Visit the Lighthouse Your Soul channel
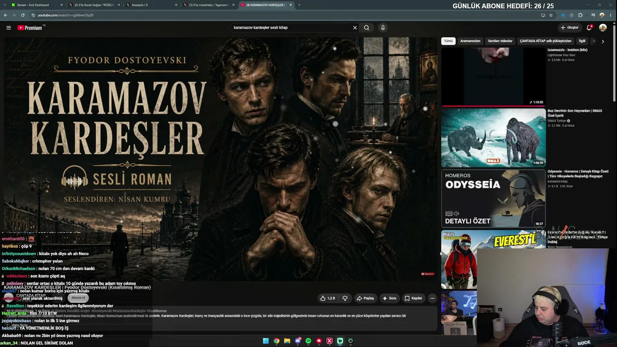 (x=561, y=55)
